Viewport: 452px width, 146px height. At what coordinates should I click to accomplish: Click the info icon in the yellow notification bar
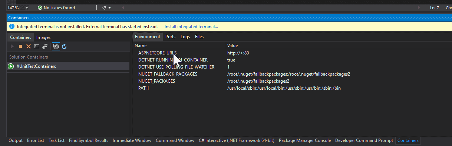pos(12,27)
